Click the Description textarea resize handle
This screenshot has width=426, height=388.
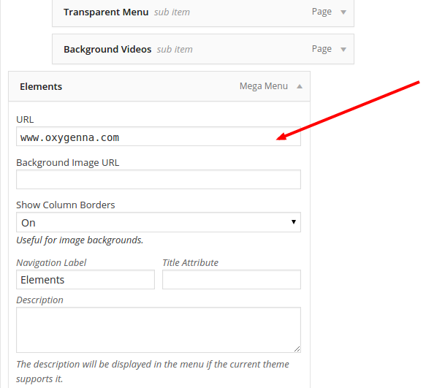tap(297, 349)
